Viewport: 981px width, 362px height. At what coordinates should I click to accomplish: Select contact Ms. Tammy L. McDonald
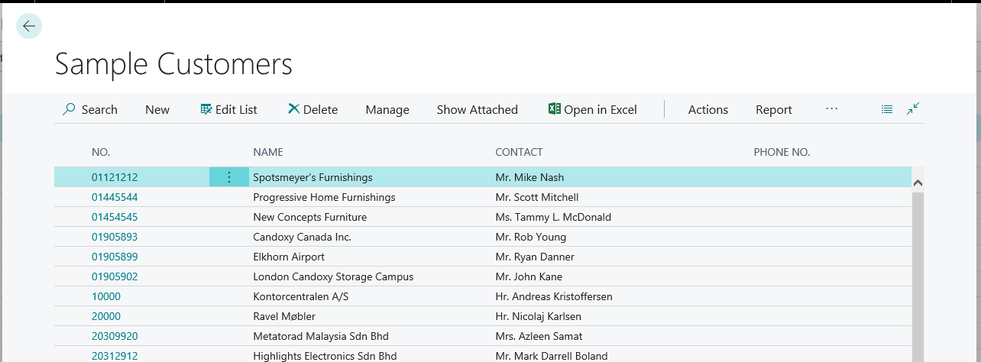tap(553, 217)
